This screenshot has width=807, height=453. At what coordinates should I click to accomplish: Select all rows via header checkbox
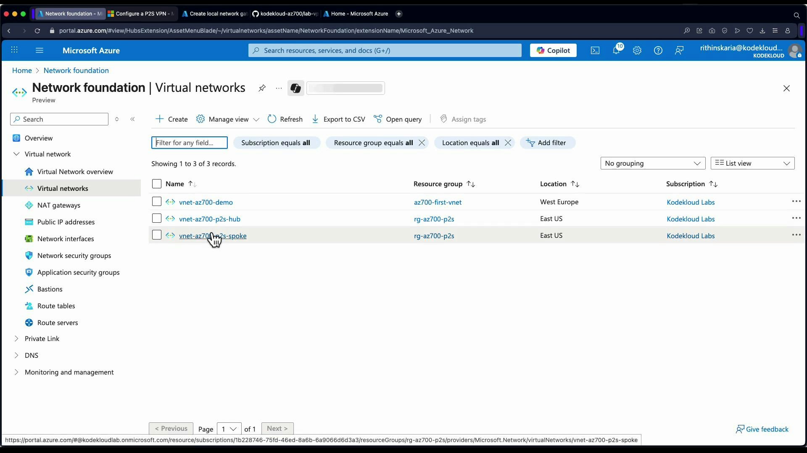pyautogui.click(x=156, y=184)
